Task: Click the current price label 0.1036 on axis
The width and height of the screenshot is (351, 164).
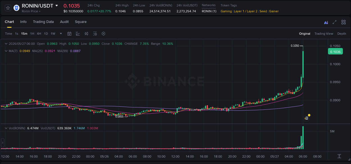Action: tap(335, 51)
